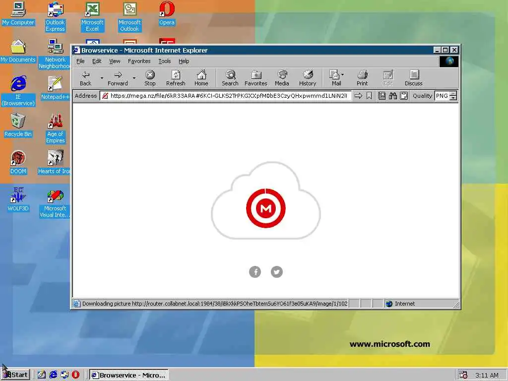Click the Mail toolbar button
This screenshot has width=508, height=381.
[336, 78]
